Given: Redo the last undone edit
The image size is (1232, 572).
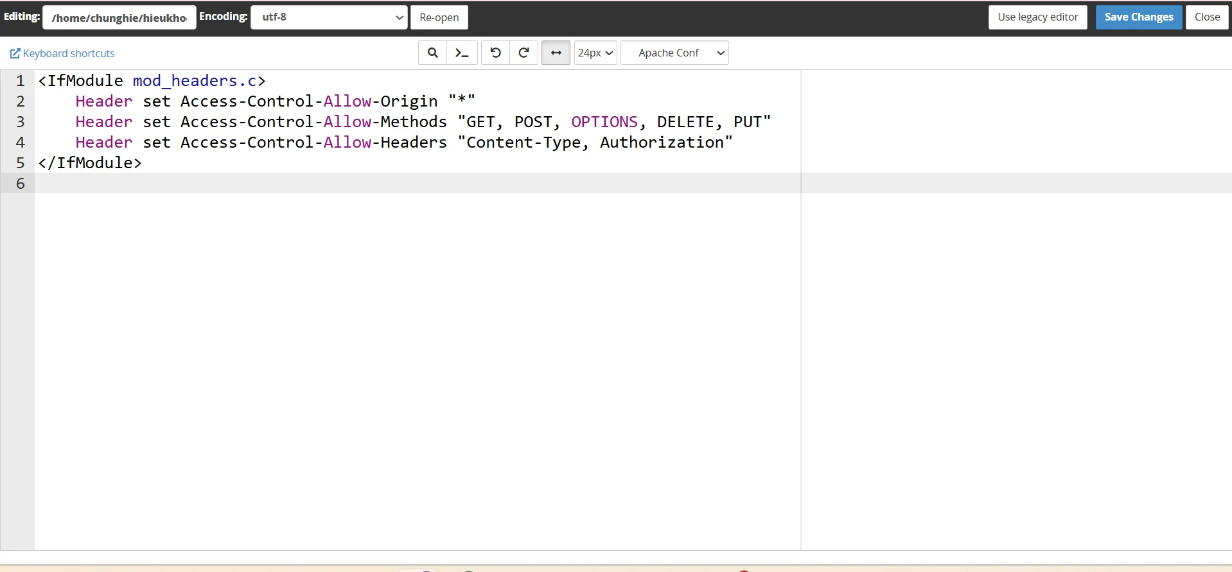Looking at the screenshot, I should [524, 53].
